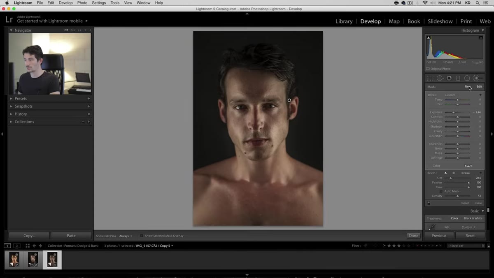Pick the White Balance eyedropper tool
This screenshot has height=278, width=494.
tap(431, 227)
